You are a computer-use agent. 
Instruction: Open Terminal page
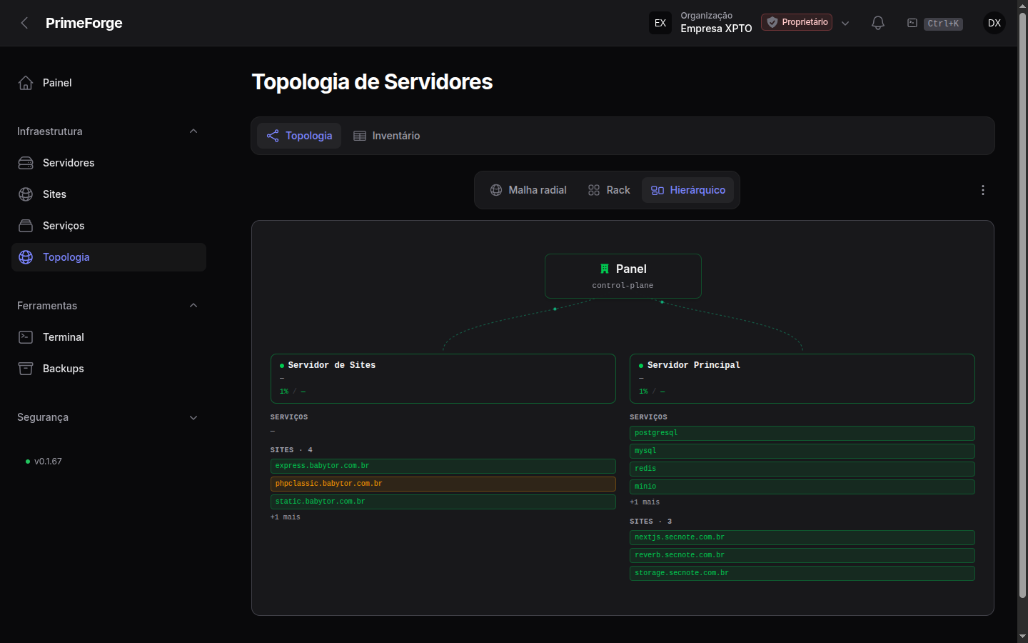click(x=109, y=337)
